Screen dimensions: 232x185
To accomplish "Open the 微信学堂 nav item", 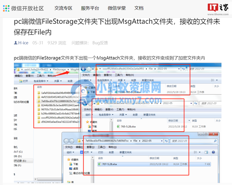I will coord(117,8).
